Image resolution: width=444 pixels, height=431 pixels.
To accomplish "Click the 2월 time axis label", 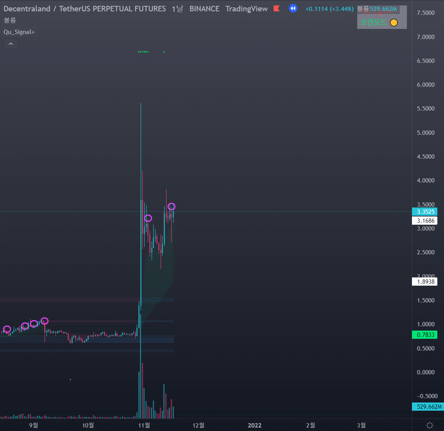I will tap(310, 425).
